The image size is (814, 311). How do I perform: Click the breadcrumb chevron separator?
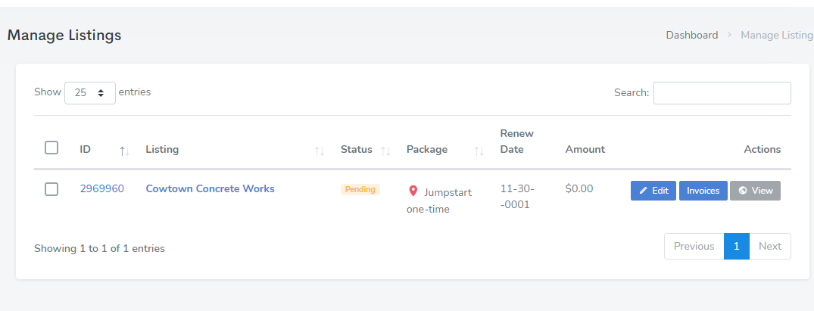729,35
